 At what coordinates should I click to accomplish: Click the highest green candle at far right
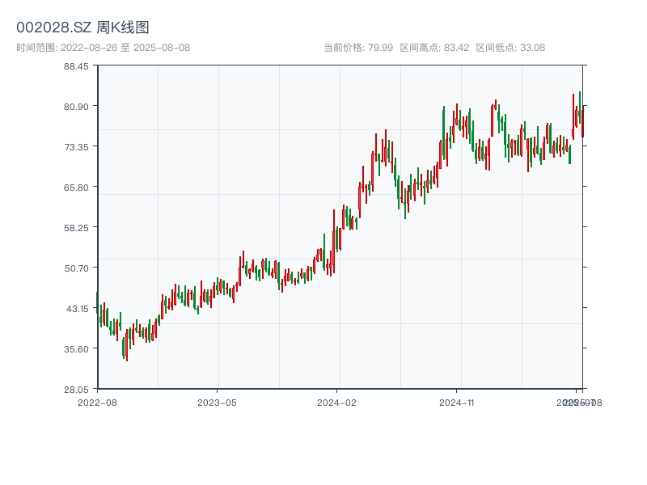tap(580, 106)
